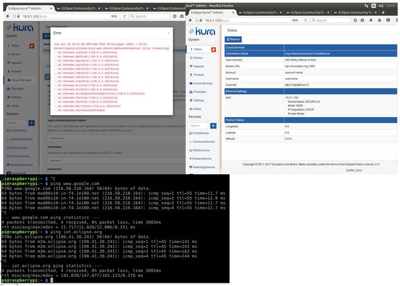Viewport: 400px width, 286px height.
Task: Bookmark page with star, right Firefox window
Action: (355, 20)
